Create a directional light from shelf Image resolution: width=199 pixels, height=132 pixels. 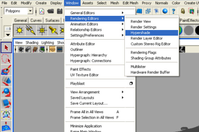pyautogui.click(x=31, y=30)
